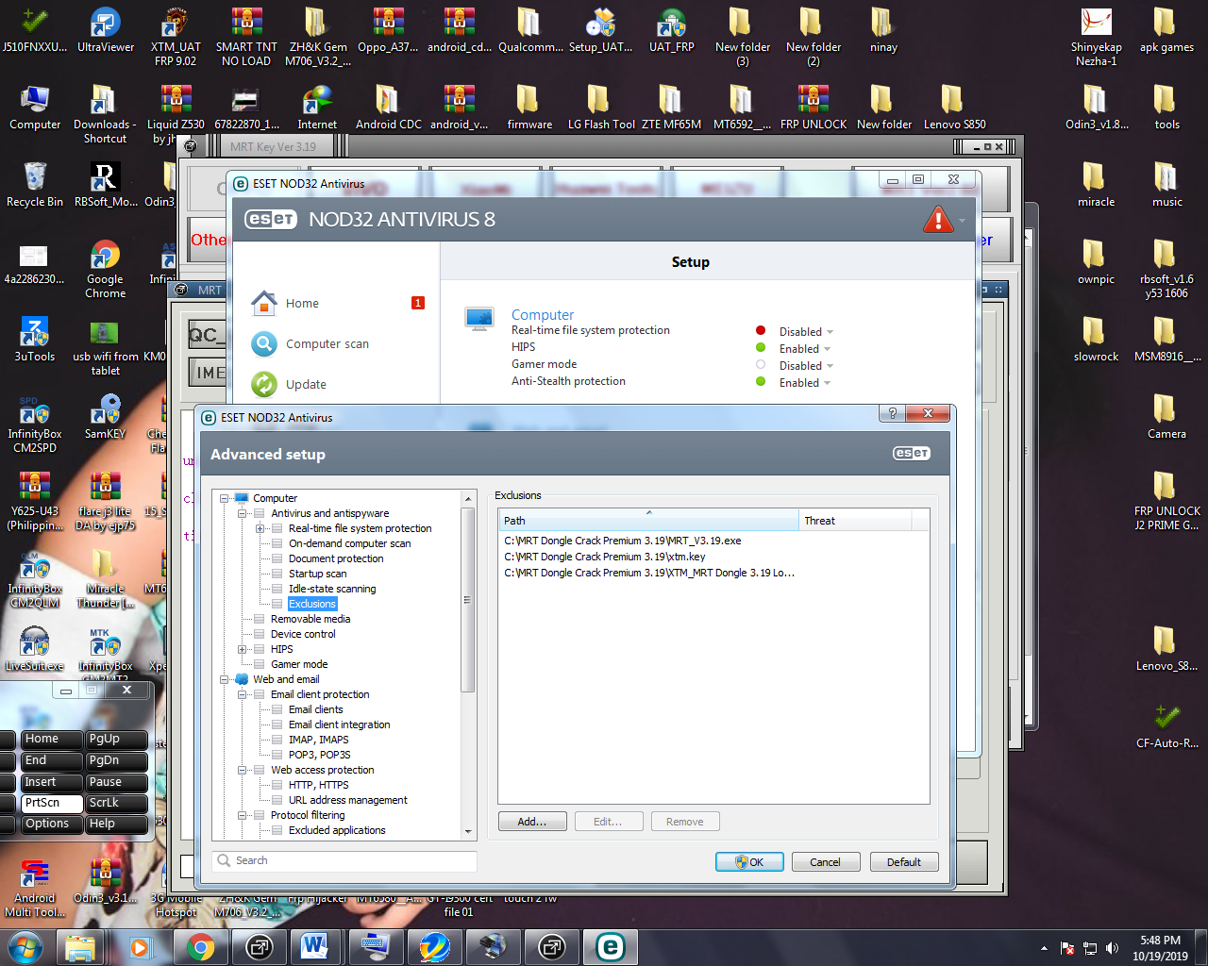
Task: Open the CF-Auto-R... desktop icon
Action: [x=1166, y=725]
